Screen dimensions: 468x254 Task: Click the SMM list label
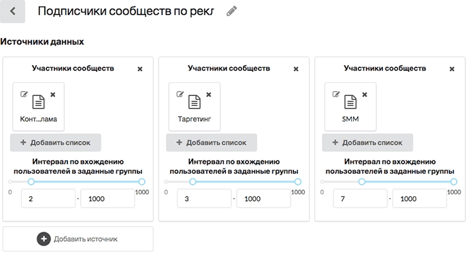[x=350, y=119]
